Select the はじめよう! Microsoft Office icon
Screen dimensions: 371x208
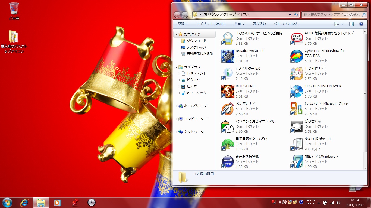click(x=297, y=109)
